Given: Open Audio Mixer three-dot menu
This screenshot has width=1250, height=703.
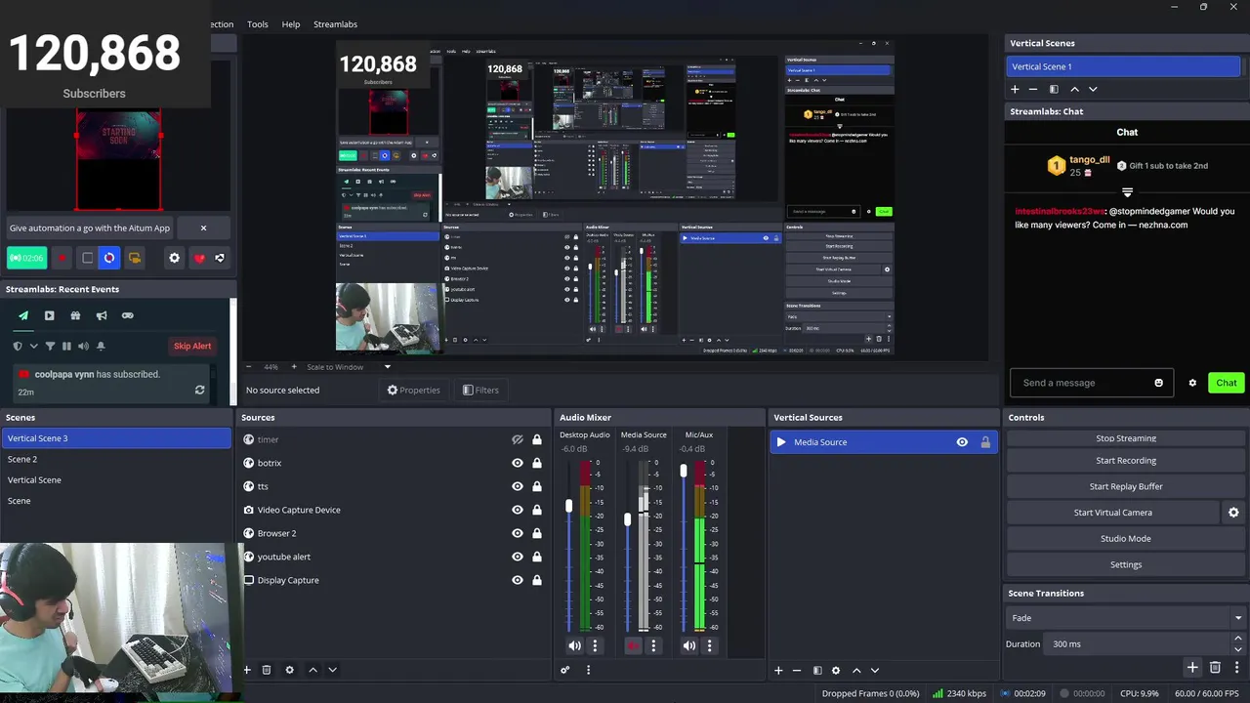Looking at the screenshot, I should [588, 670].
